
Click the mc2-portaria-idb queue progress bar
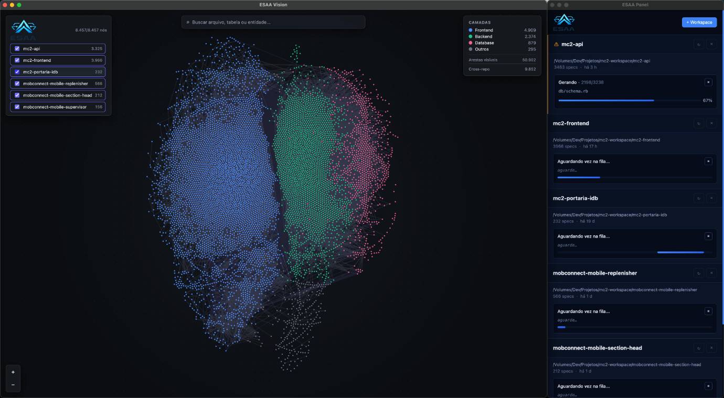click(x=635, y=252)
